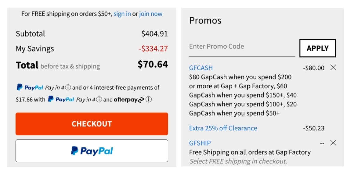Open the GFCASH promo details link
This screenshot has height=173, width=354.
(201, 68)
